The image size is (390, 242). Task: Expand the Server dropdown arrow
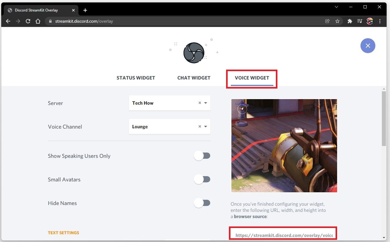coord(206,103)
